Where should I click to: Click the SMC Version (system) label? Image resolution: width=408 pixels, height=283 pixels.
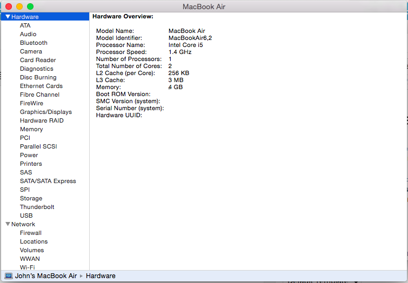click(x=128, y=101)
